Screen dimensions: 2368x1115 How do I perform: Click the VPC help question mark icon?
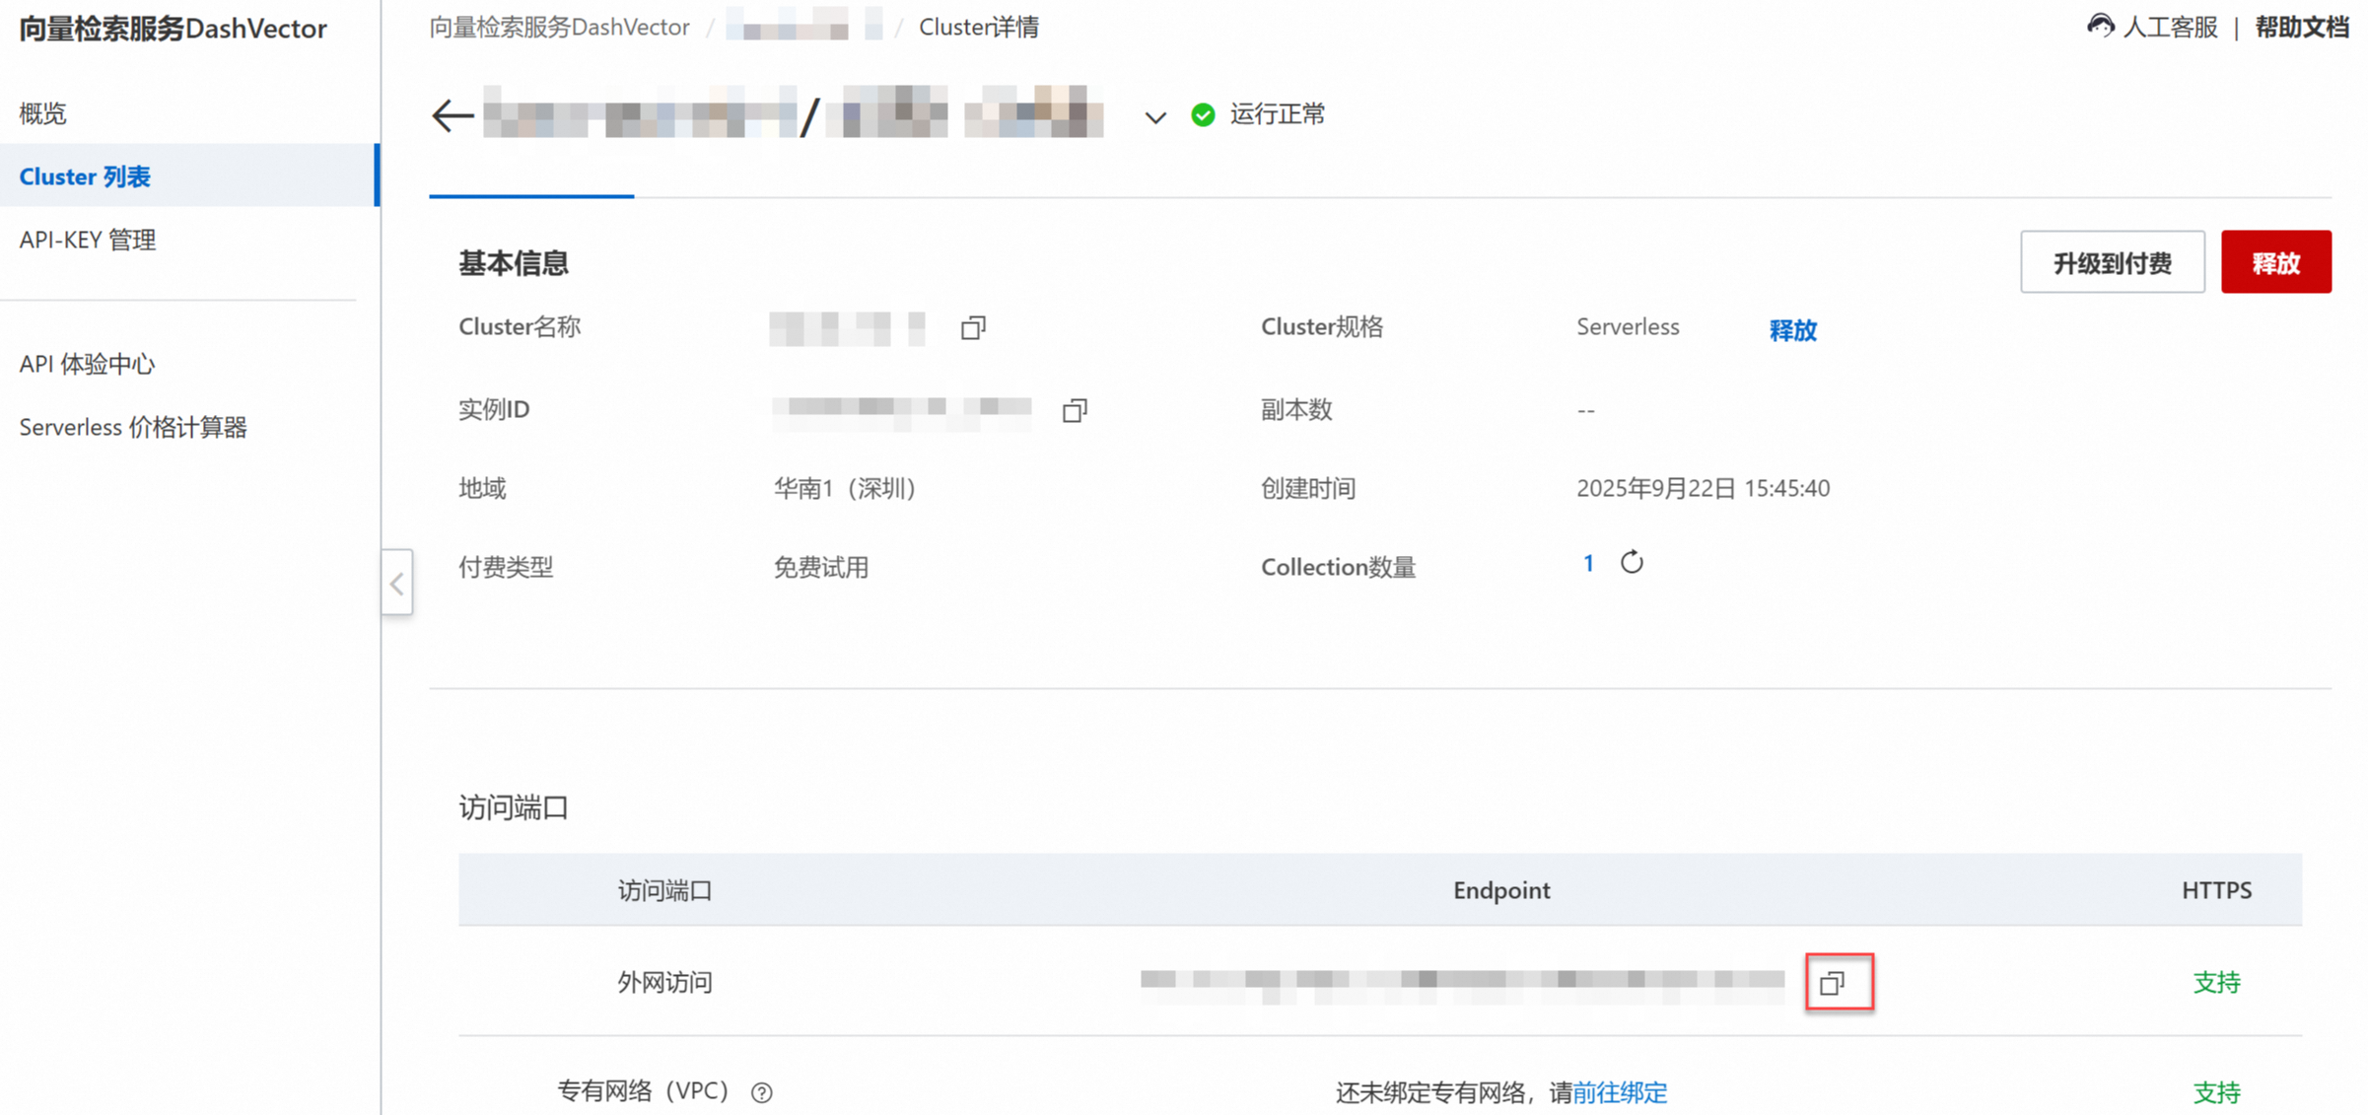(762, 1092)
